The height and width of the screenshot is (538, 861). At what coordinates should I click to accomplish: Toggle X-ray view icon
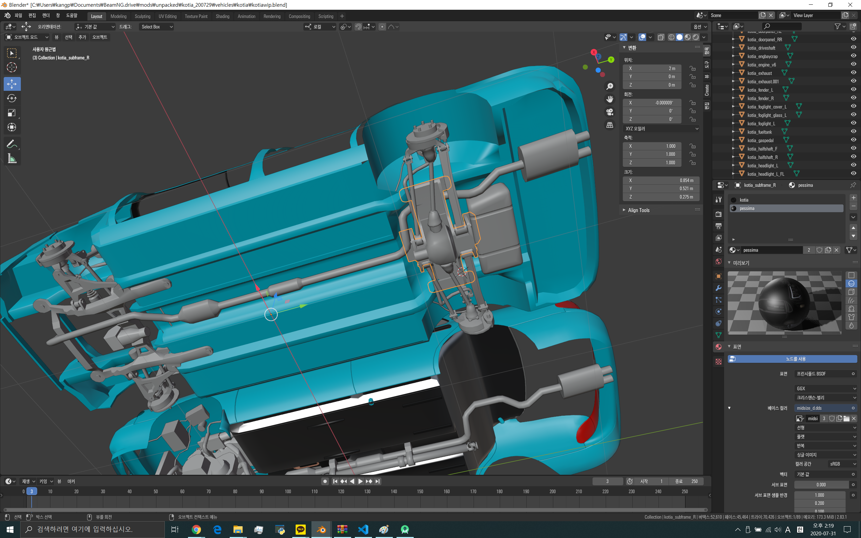661,37
